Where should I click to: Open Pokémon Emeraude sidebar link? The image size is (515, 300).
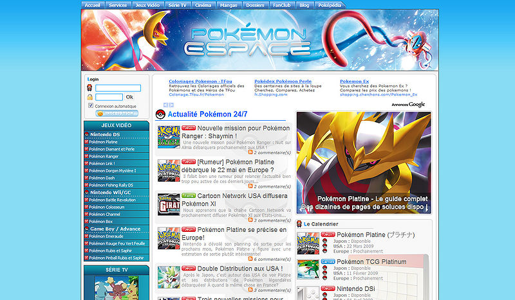(106, 236)
